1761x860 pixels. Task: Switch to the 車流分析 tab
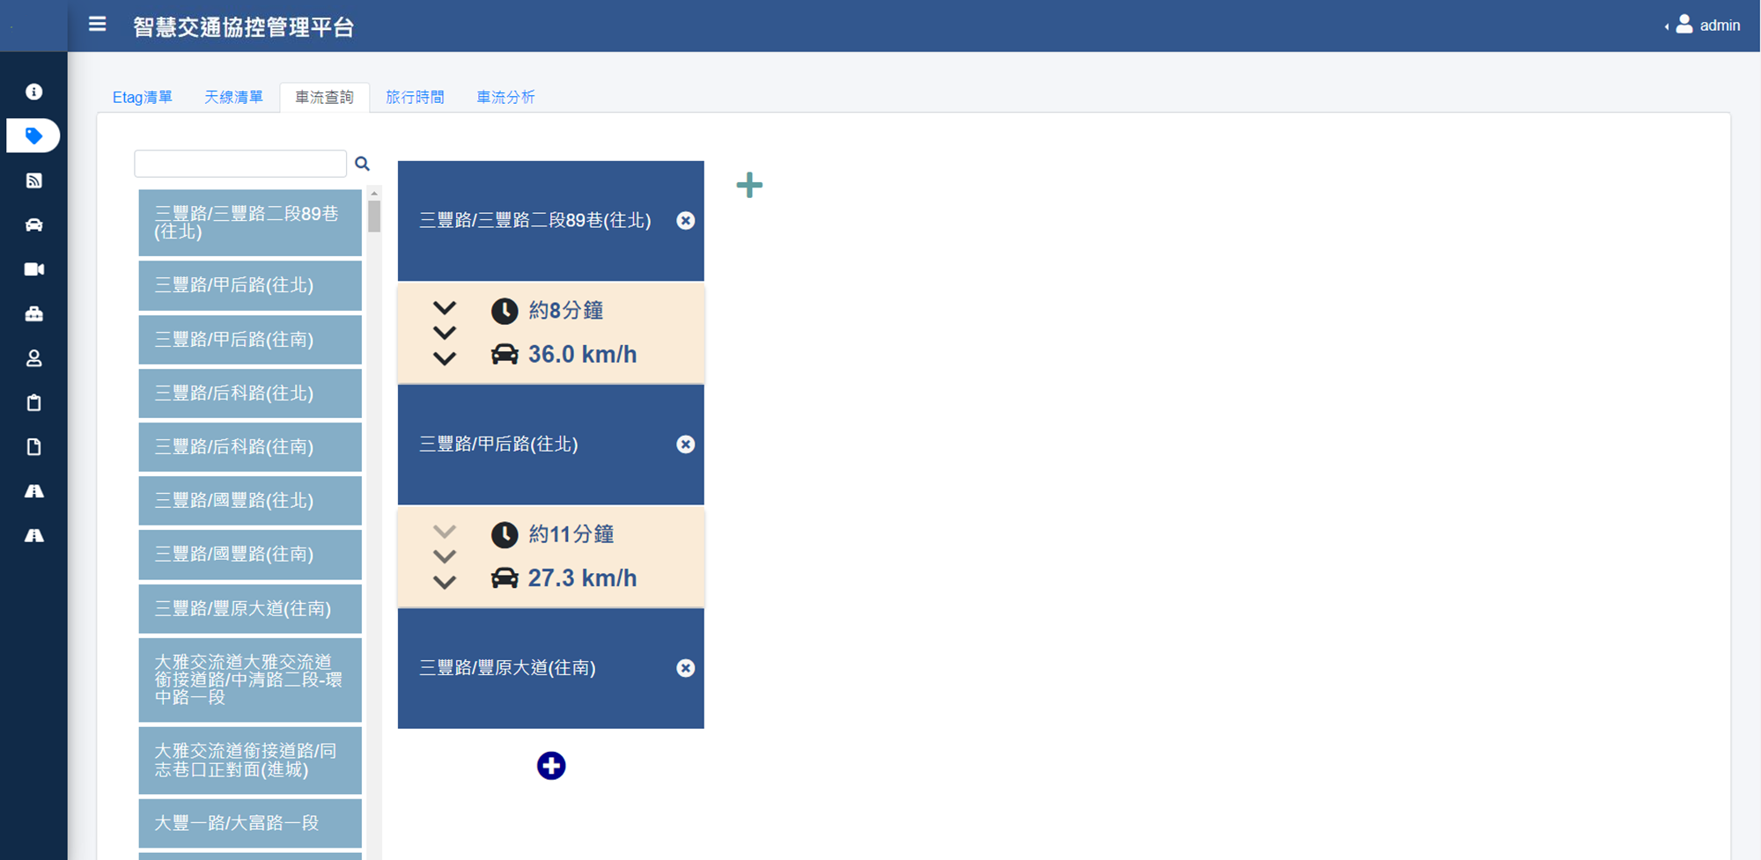tap(505, 97)
